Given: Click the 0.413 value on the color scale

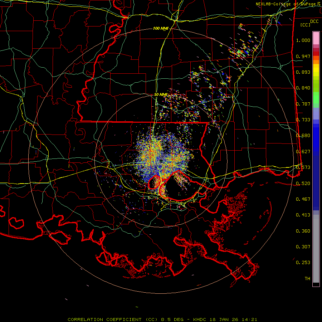Looking at the screenshot, I should (303, 215).
